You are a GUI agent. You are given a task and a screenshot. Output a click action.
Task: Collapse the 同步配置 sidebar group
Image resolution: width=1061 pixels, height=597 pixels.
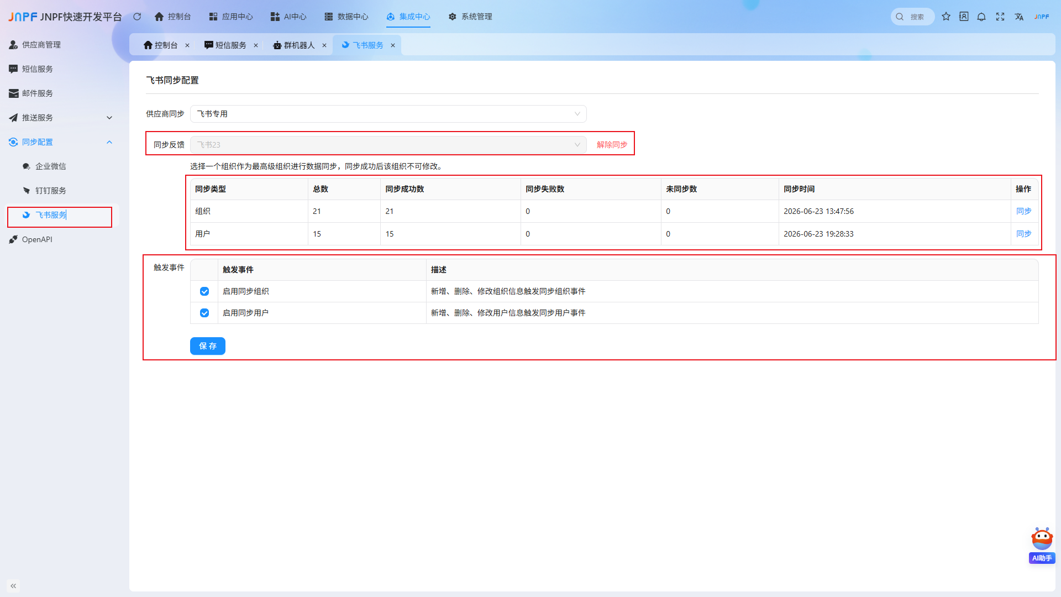(x=60, y=142)
